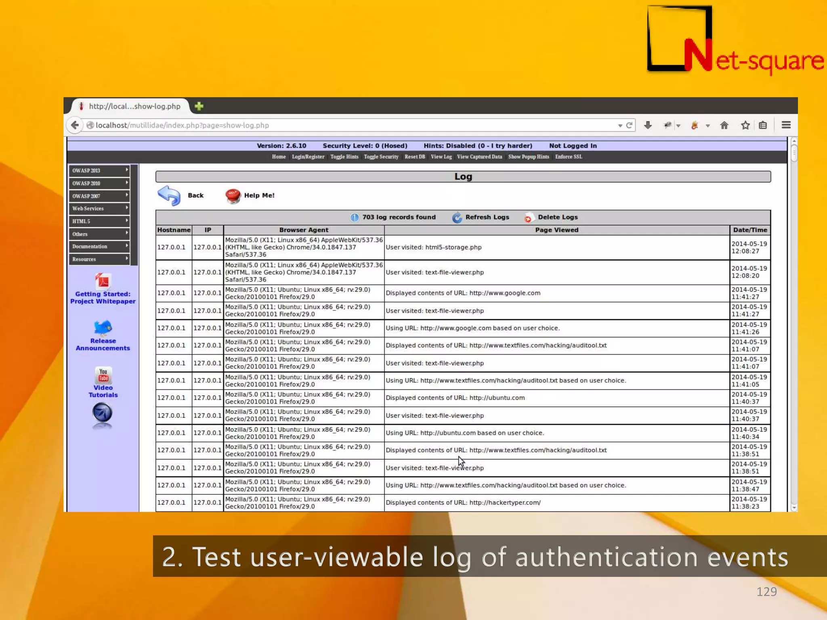The width and height of the screenshot is (827, 620).
Task: Click Toggle Security in top menu
Action: (381, 157)
